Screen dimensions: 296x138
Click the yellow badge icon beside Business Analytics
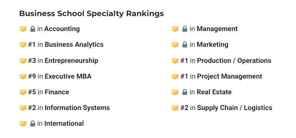point(23,45)
